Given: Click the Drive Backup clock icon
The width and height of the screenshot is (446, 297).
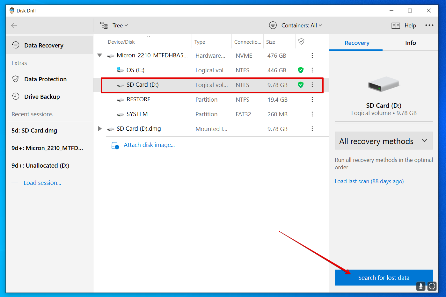Looking at the screenshot, I should tap(16, 96).
